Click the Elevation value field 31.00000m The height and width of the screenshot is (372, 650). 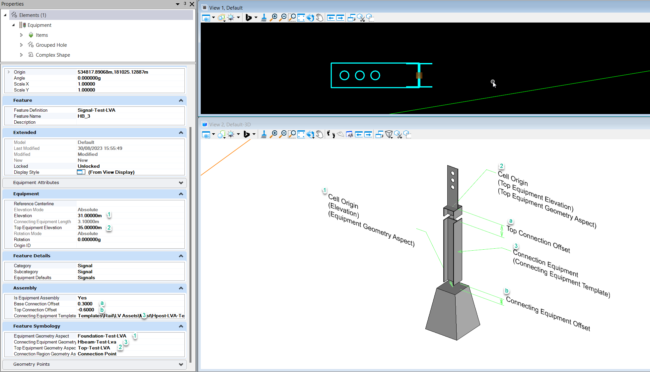(x=90, y=216)
